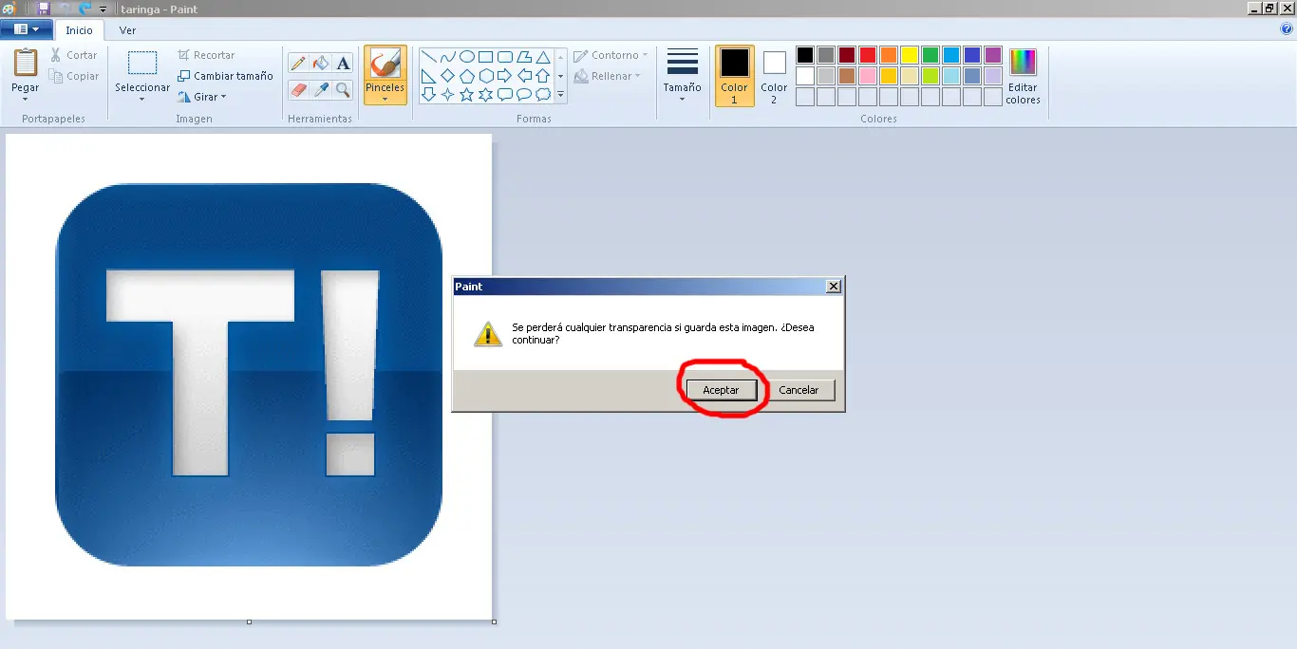
Task: Click the Recortar (crop) button
Action: pyautogui.click(x=206, y=55)
